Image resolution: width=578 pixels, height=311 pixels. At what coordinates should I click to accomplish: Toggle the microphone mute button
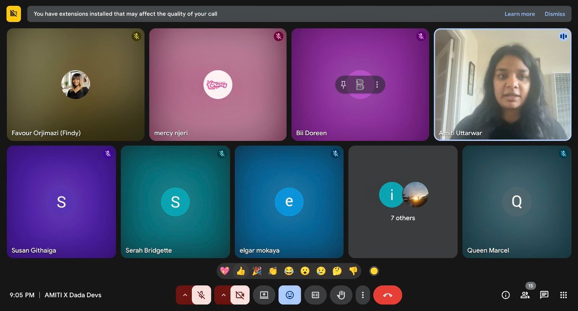(201, 295)
